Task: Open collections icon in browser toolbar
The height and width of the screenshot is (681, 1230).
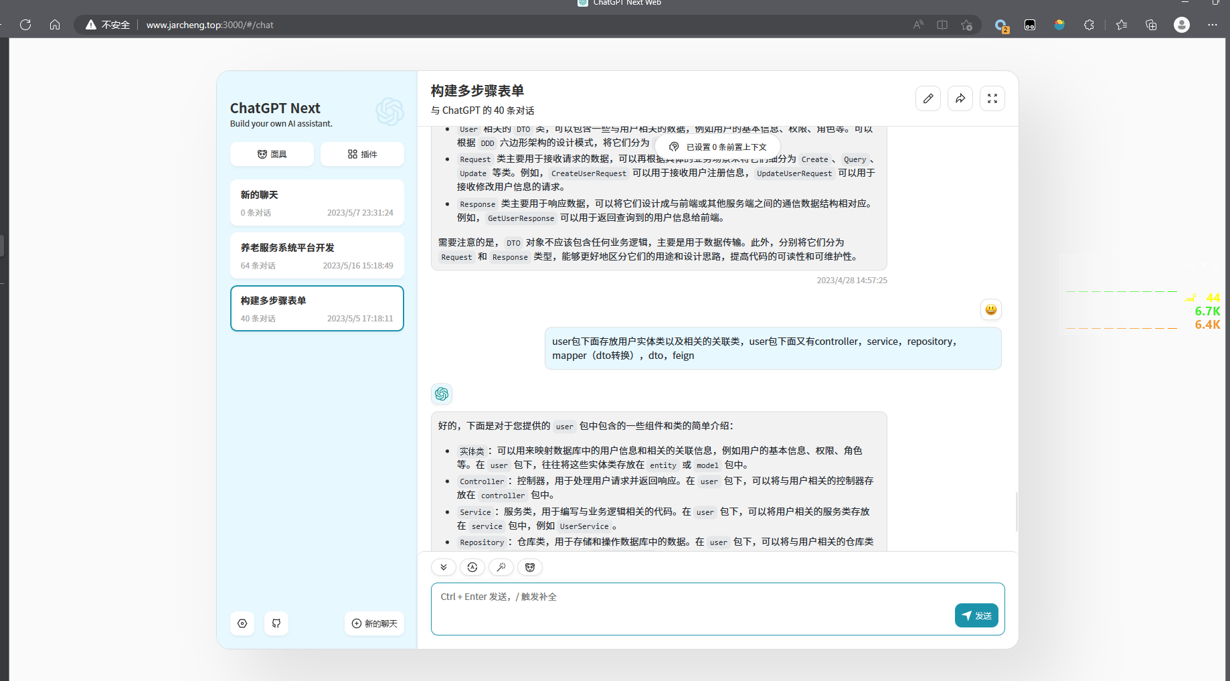Action: (1151, 25)
